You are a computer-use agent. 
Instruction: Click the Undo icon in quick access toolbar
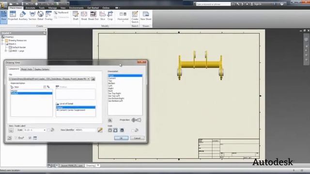(x=27, y=4)
